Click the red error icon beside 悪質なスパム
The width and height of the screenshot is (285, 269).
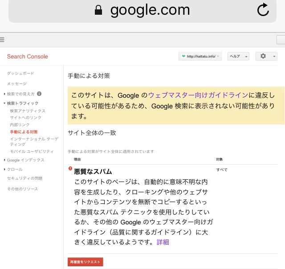click(x=70, y=169)
